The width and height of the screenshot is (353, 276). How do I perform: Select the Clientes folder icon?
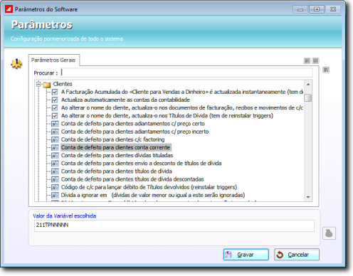(47, 84)
